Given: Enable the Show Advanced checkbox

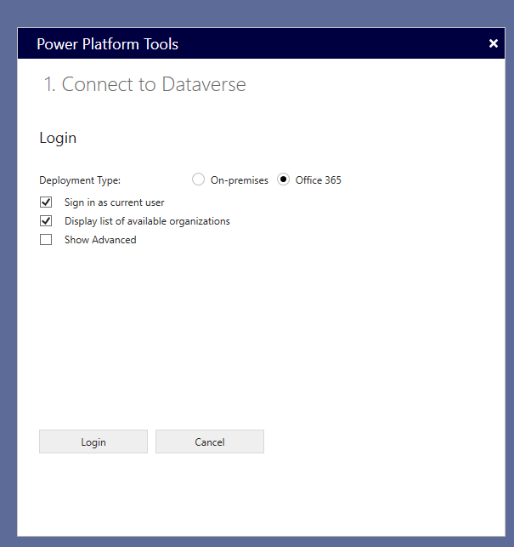Looking at the screenshot, I should [46, 240].
